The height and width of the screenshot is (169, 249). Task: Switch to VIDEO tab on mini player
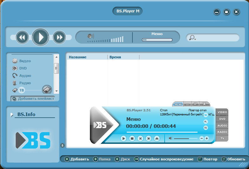(222, 112)
